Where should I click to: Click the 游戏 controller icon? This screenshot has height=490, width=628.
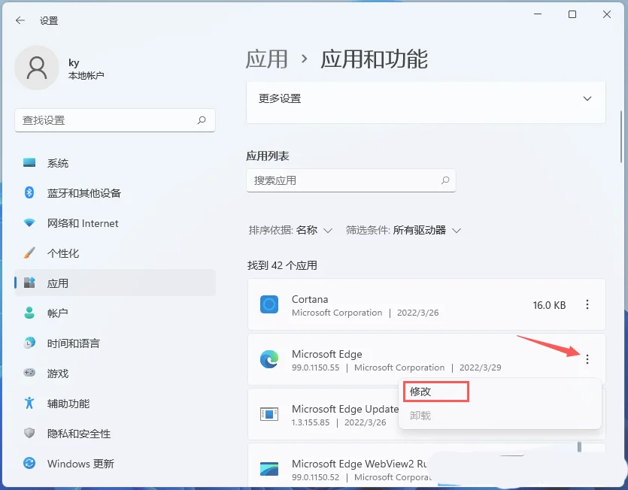(29, 373)
